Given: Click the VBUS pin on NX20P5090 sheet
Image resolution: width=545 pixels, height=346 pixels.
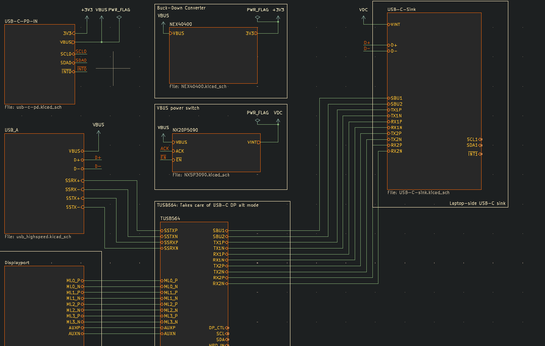Looking at the screenshot, I should (x=180, y=142).
